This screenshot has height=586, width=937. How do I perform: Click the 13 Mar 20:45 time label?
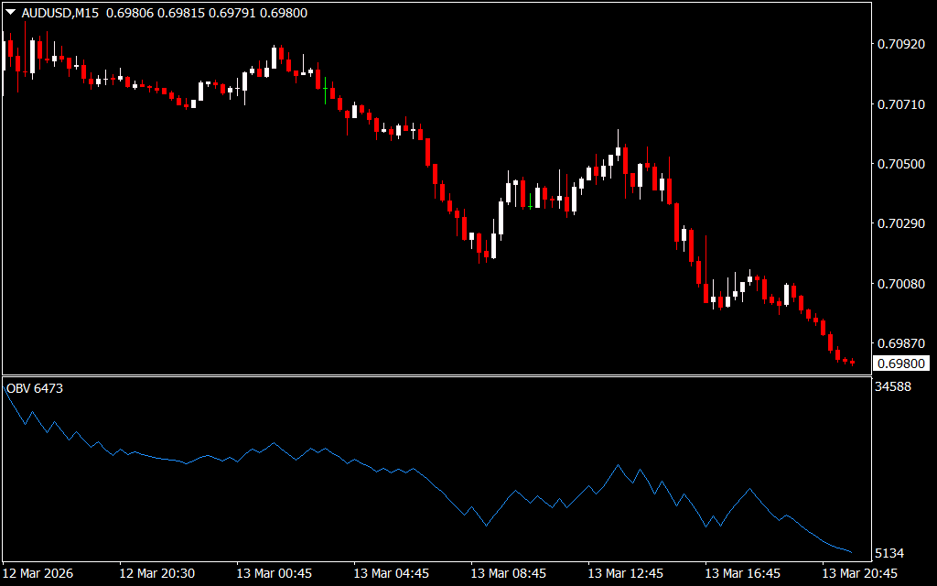tap(860, 573)
